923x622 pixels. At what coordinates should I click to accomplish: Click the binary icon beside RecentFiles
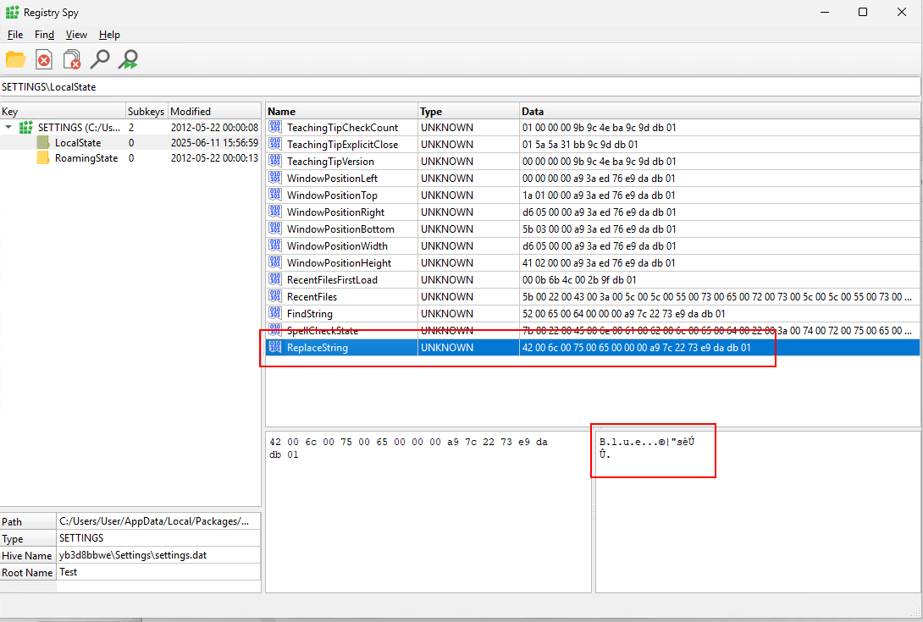[275, 296]
